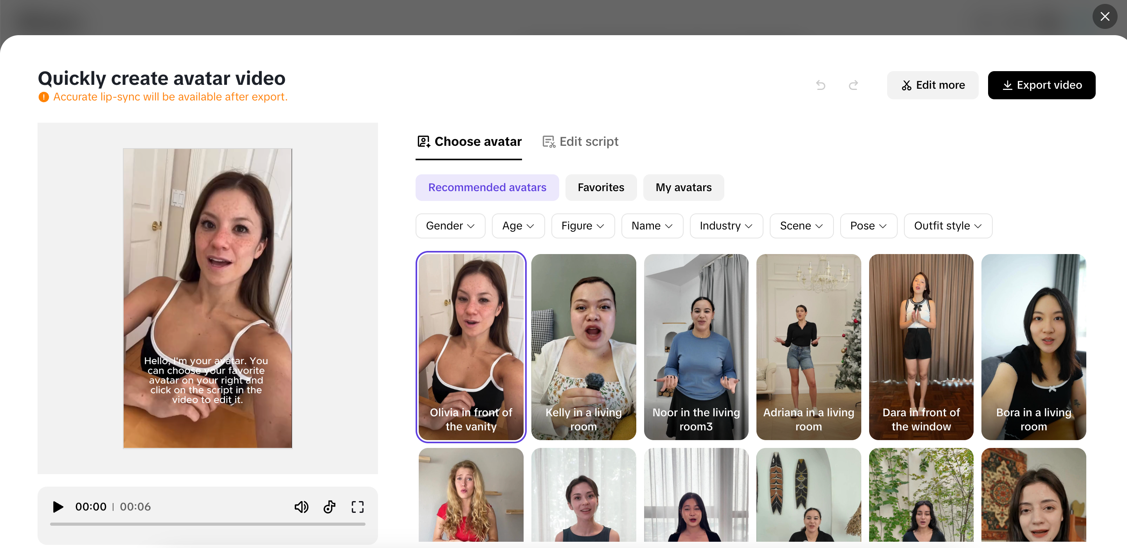This screenshot has width=1127, height=548.
Task: Click the redo arrow icon
Action: click(x=853, y=85)
